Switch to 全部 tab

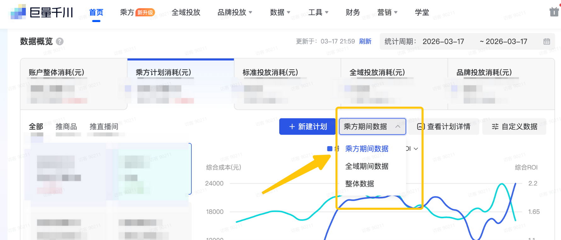pyautogui.click(x=36, y=127)
